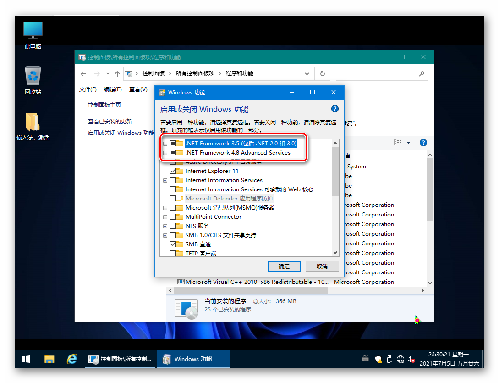Click the Control Panel icon in address bar

coord(128,73)
